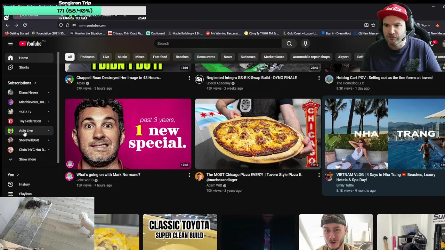Viewport: 445px width, 250px height.
Task: Select the All filter chip
Action: click(70, 57)
